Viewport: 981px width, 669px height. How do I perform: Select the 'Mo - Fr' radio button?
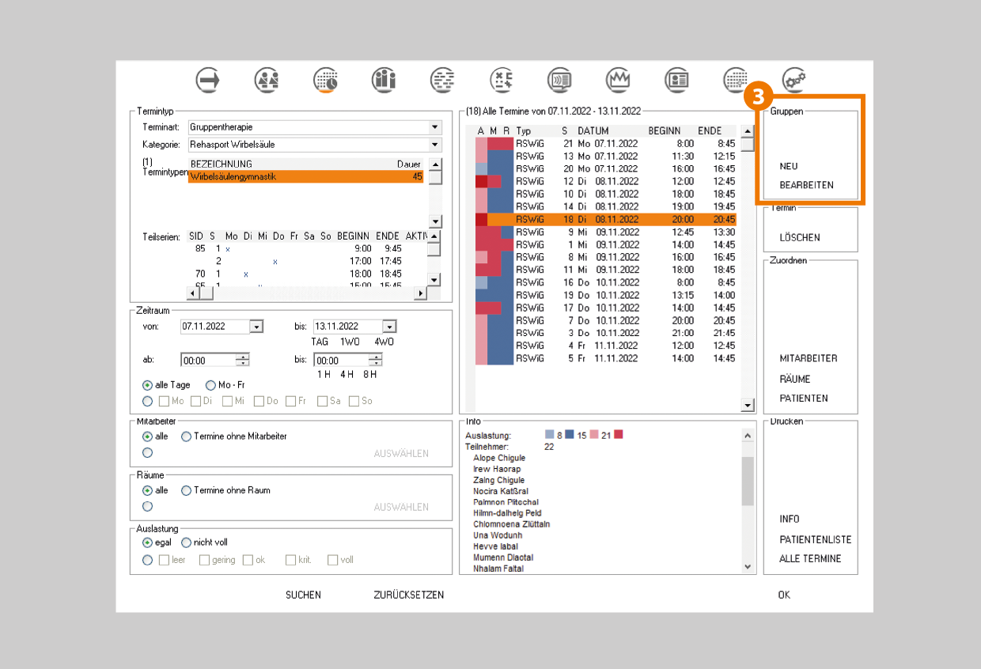(210, 385)
